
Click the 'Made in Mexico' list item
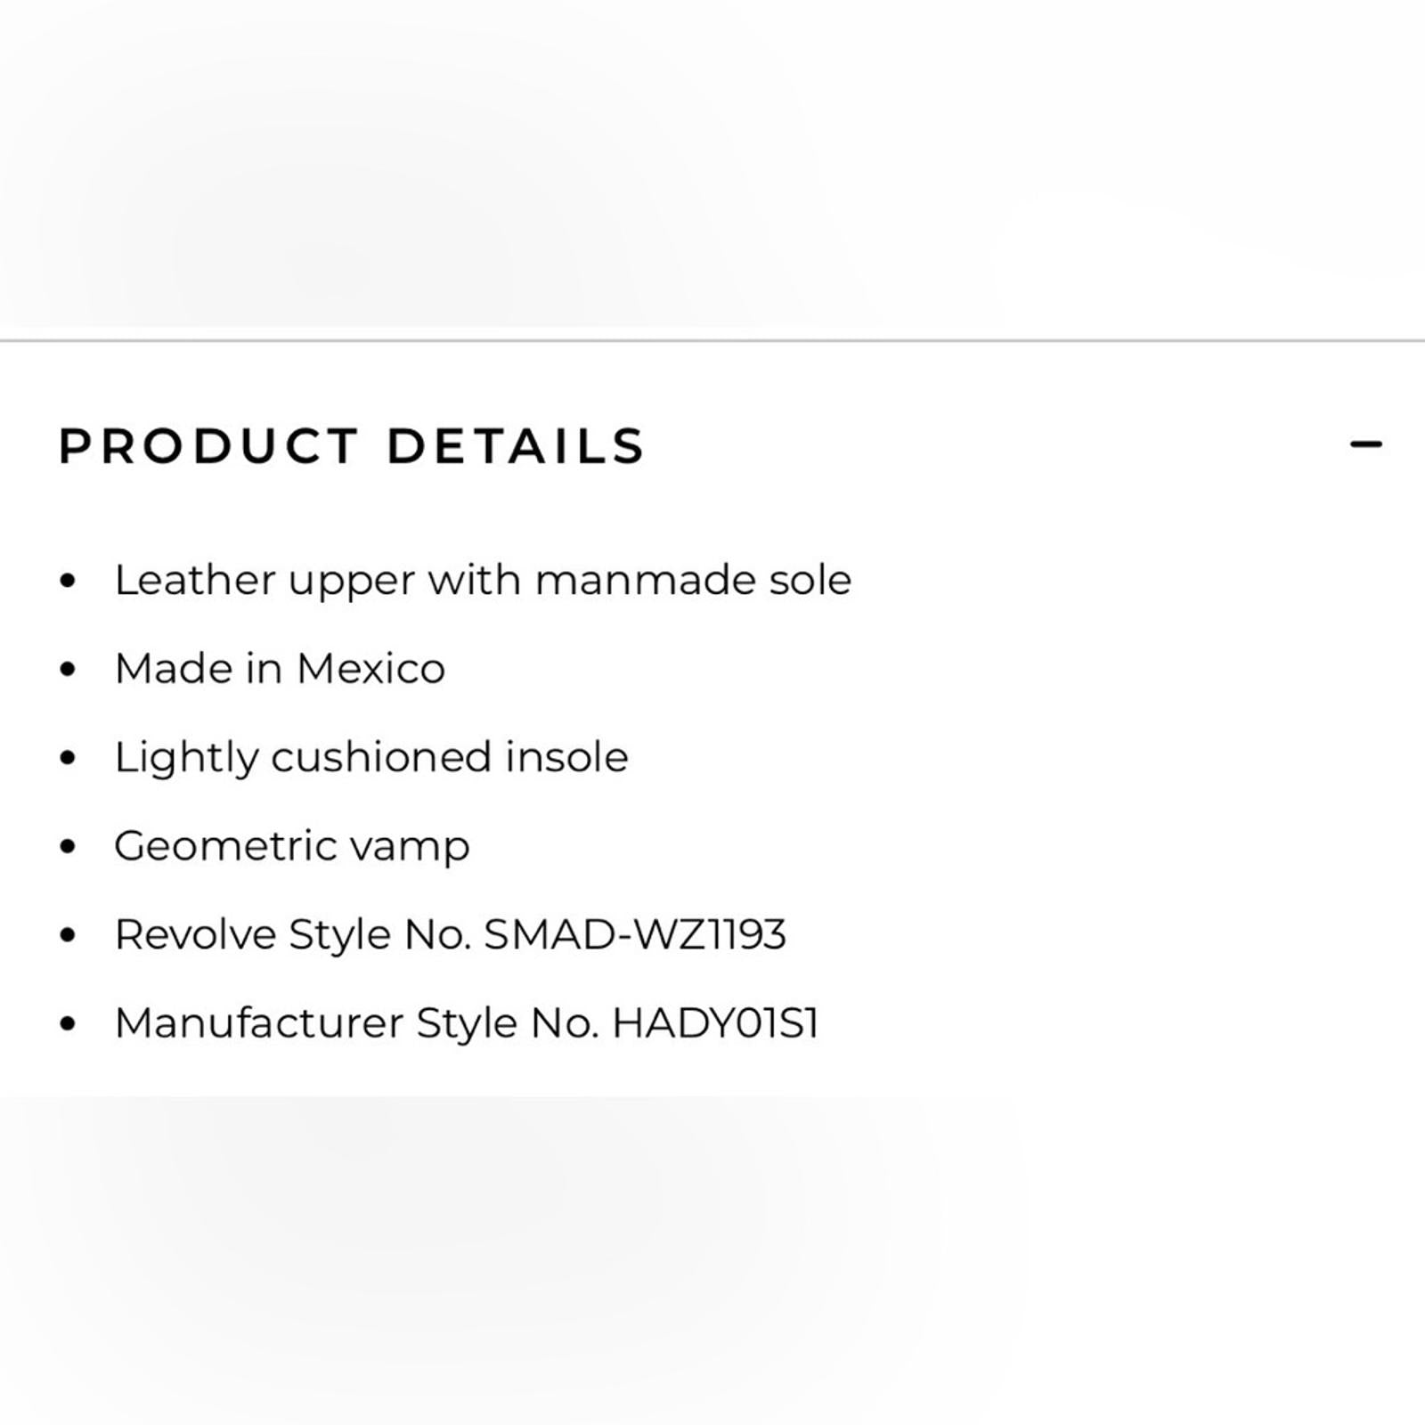[281, 666]
